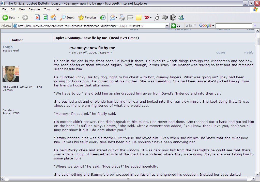The width and height of the screenshot is (260, 182).
Task: Open the Favorites menu
Action: tap(34, 9)
